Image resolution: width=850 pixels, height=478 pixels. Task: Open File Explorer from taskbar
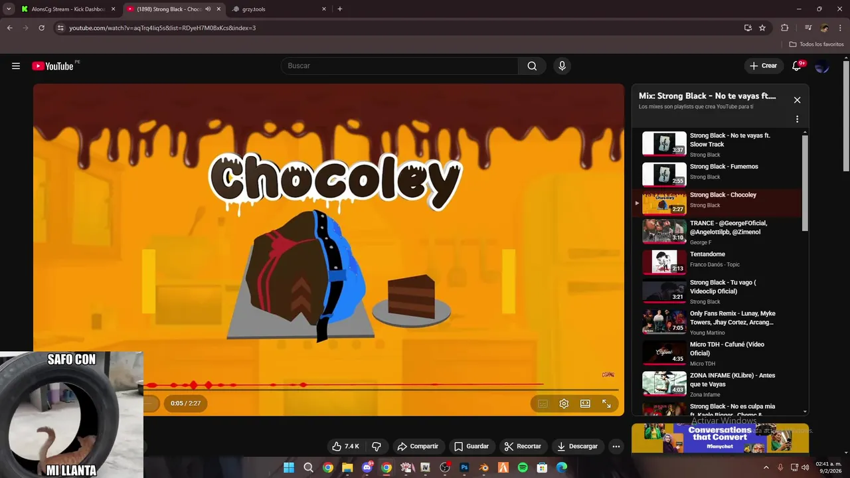[347, 467]
